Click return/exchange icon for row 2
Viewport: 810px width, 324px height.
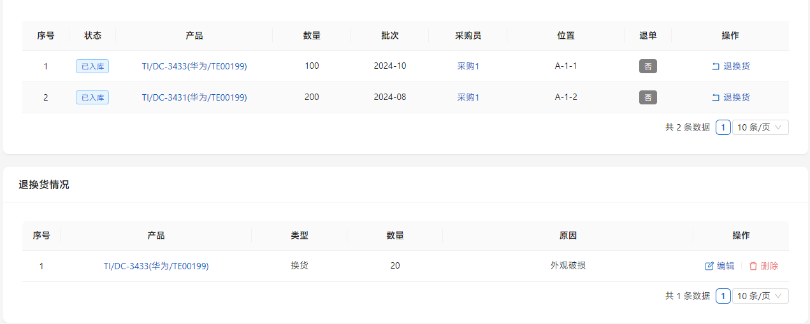[715, 97]
